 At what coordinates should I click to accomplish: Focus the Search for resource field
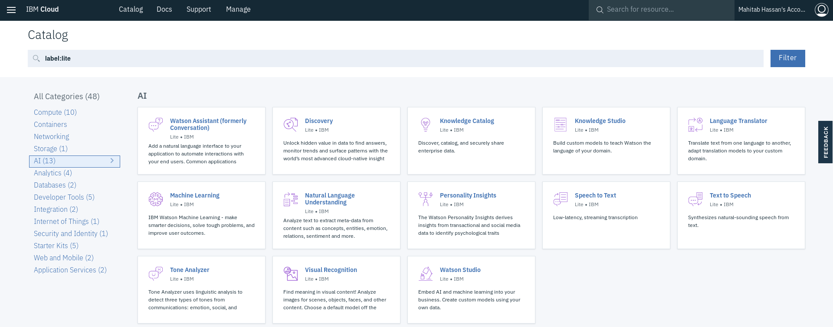tap(661, 10)
